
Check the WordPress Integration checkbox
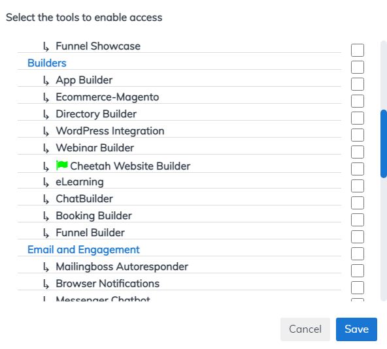358,135
